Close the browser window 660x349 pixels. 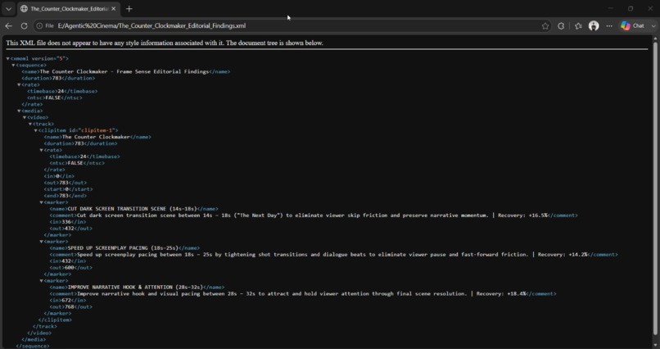coord(650,8)
